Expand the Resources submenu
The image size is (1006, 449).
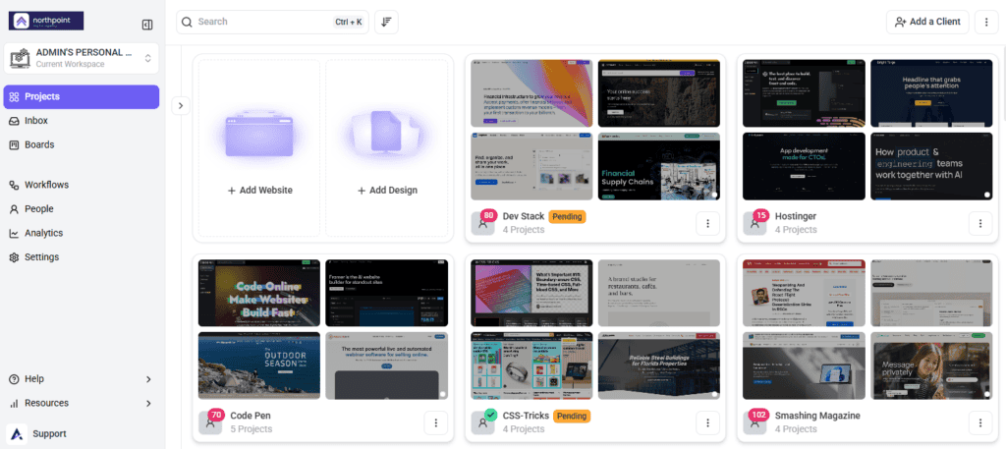click(82, 404)
